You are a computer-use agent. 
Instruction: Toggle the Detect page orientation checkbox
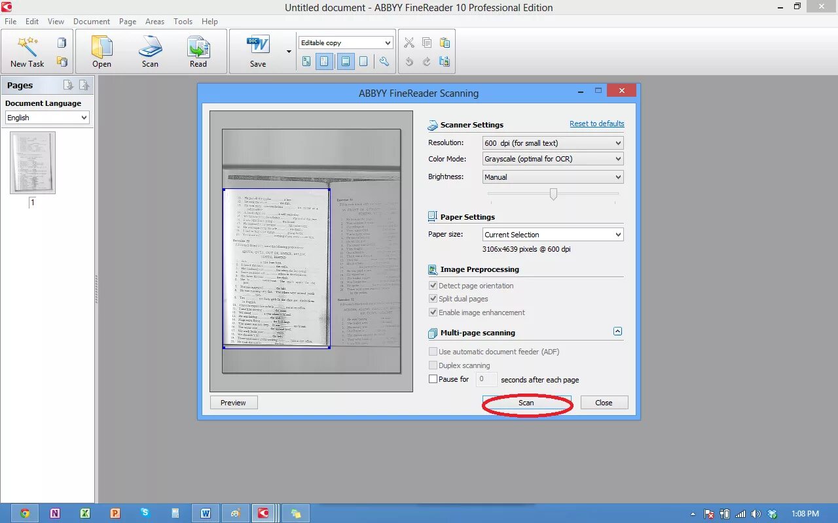pyautogui.click(x=433, y=286)
